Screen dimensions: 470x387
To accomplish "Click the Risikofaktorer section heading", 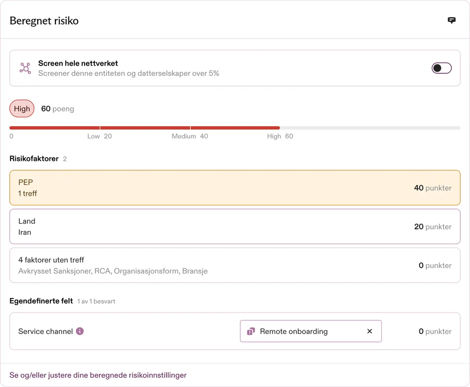I will [34, 159].
